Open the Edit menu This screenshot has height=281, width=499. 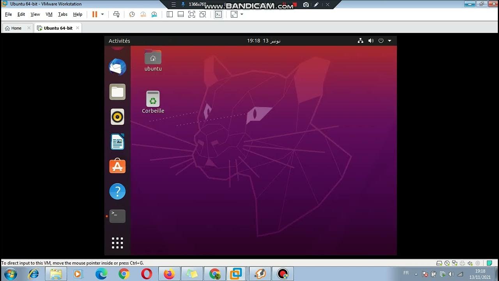pos(21,14)
